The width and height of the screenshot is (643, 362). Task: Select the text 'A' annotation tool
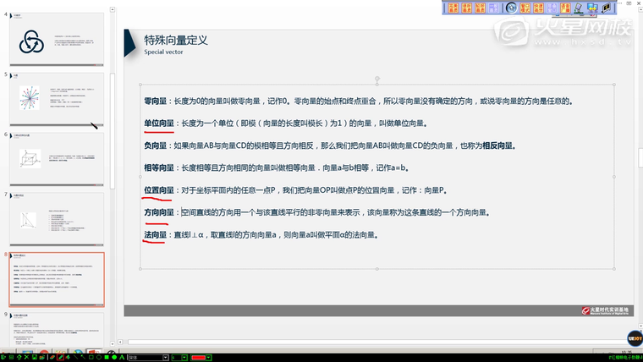[122, 357]
